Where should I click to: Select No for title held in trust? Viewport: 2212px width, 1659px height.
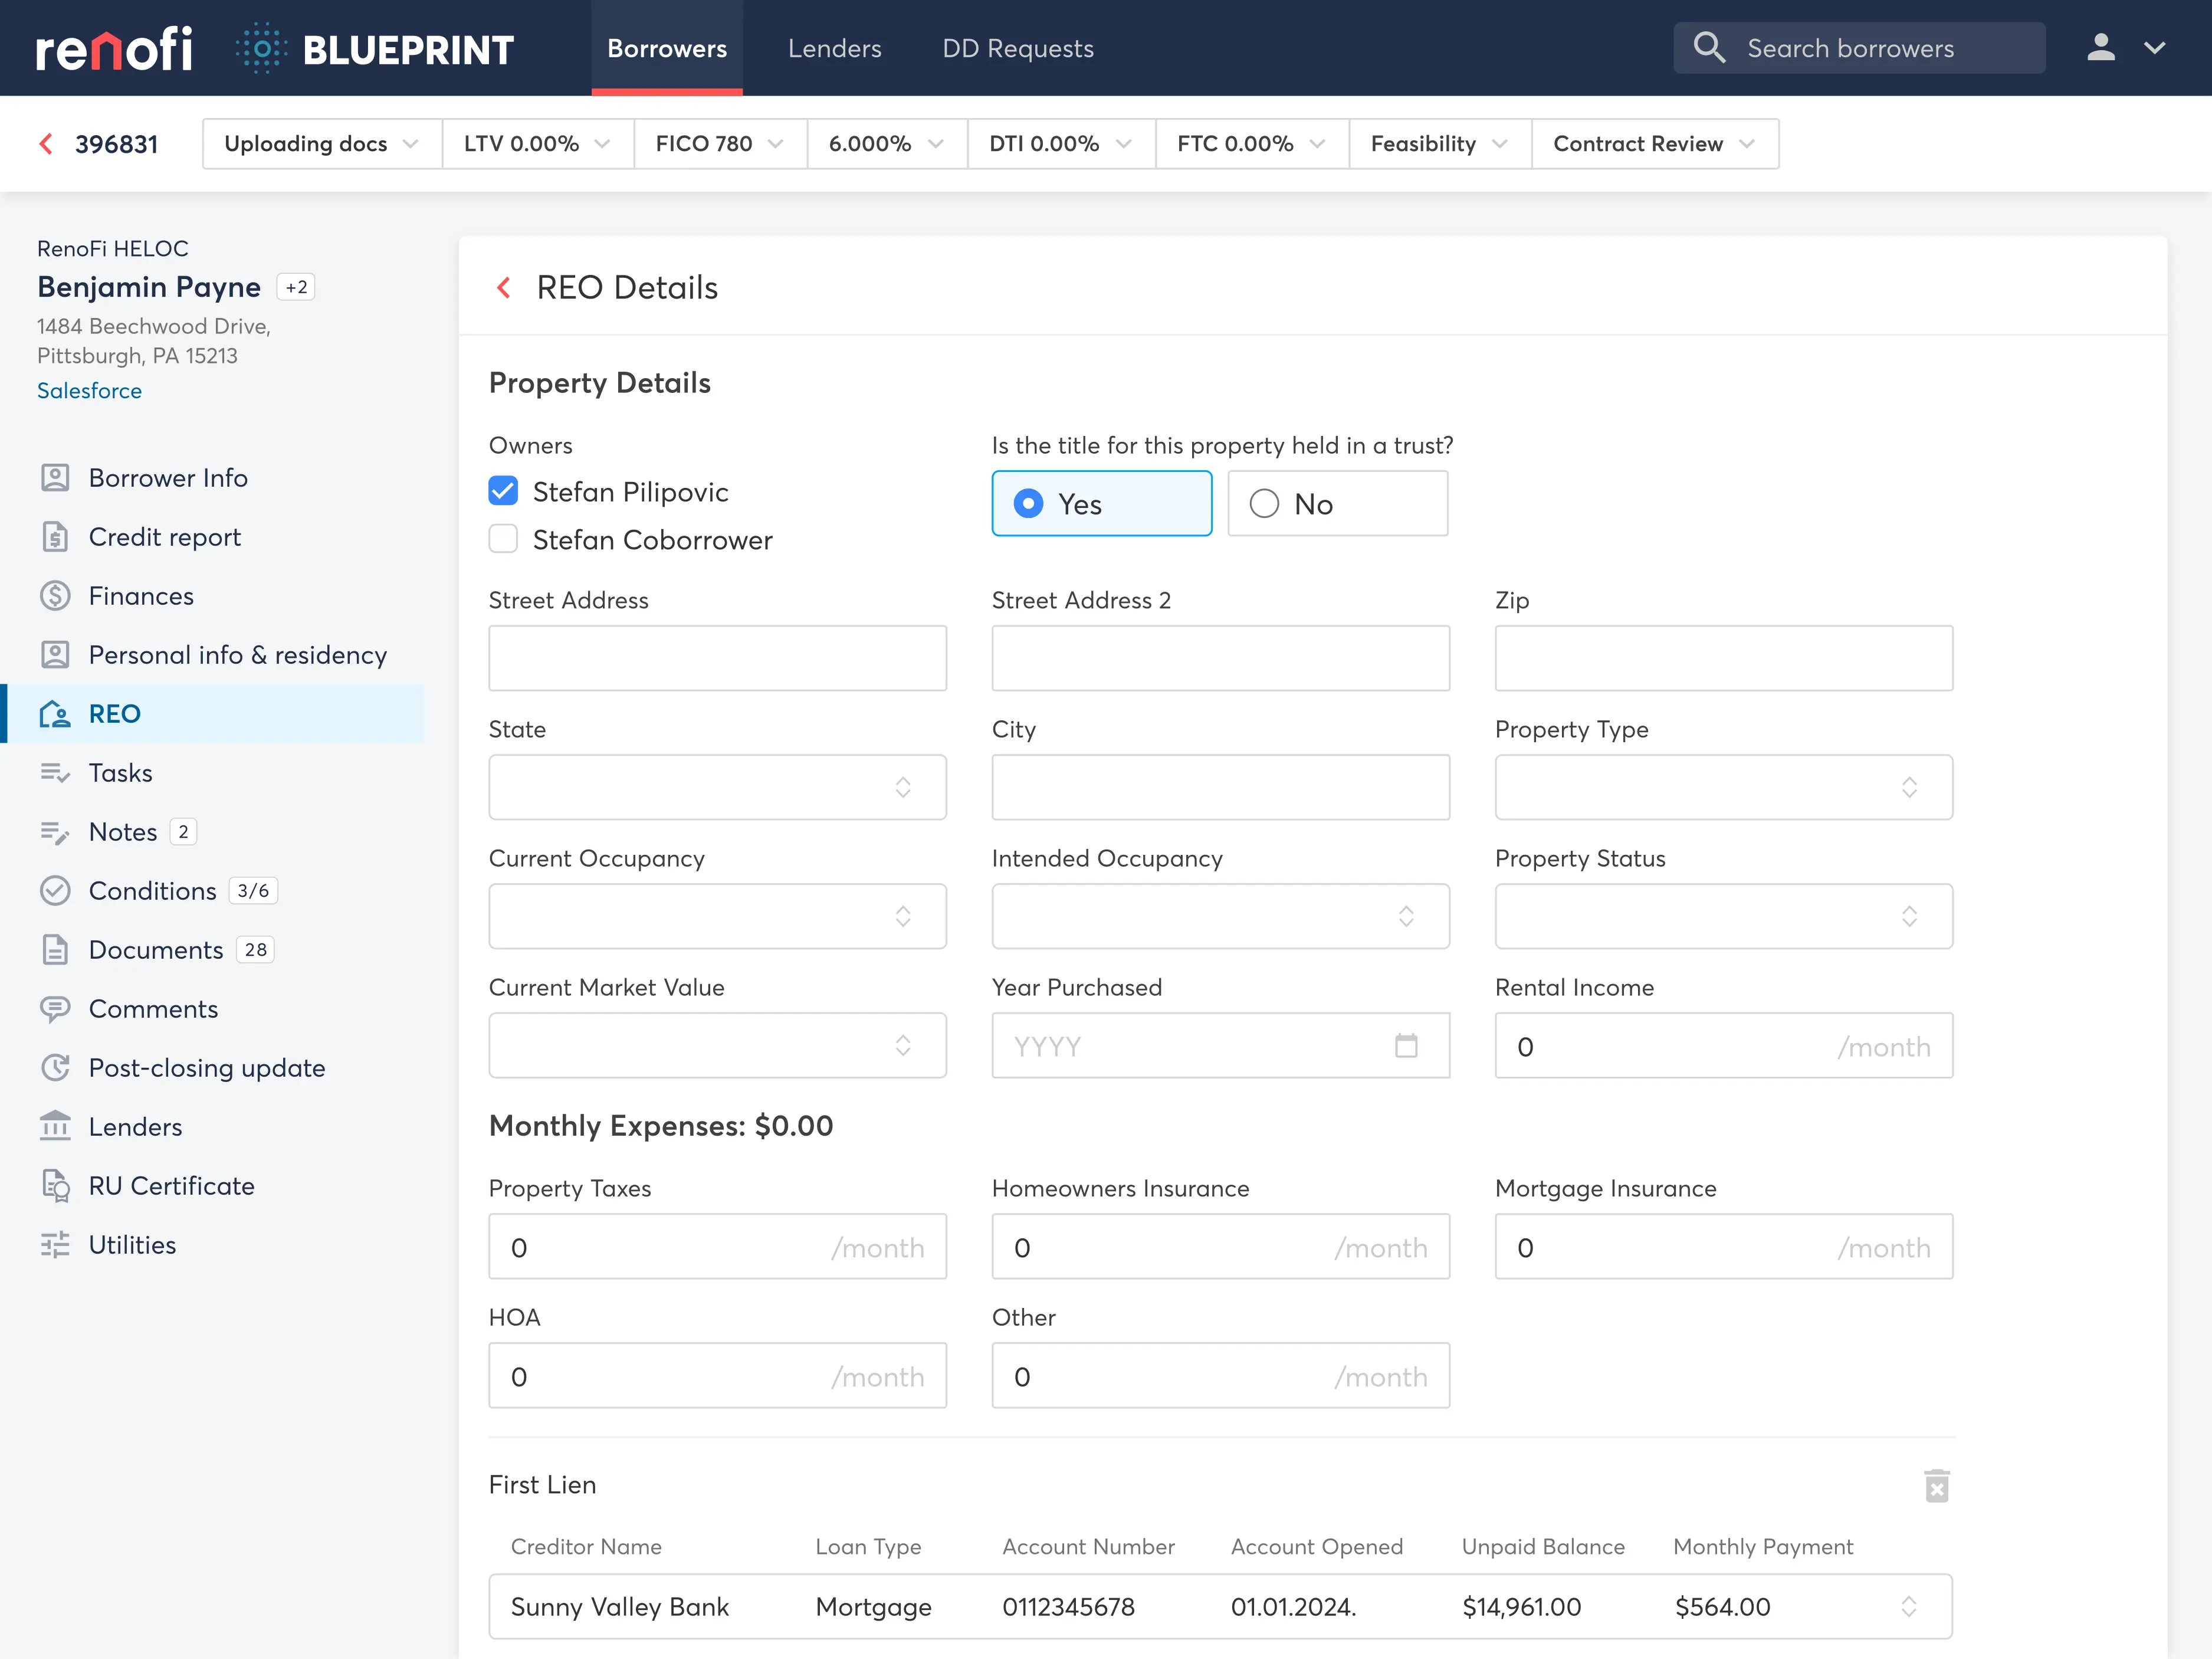[x=1338, y=504]
